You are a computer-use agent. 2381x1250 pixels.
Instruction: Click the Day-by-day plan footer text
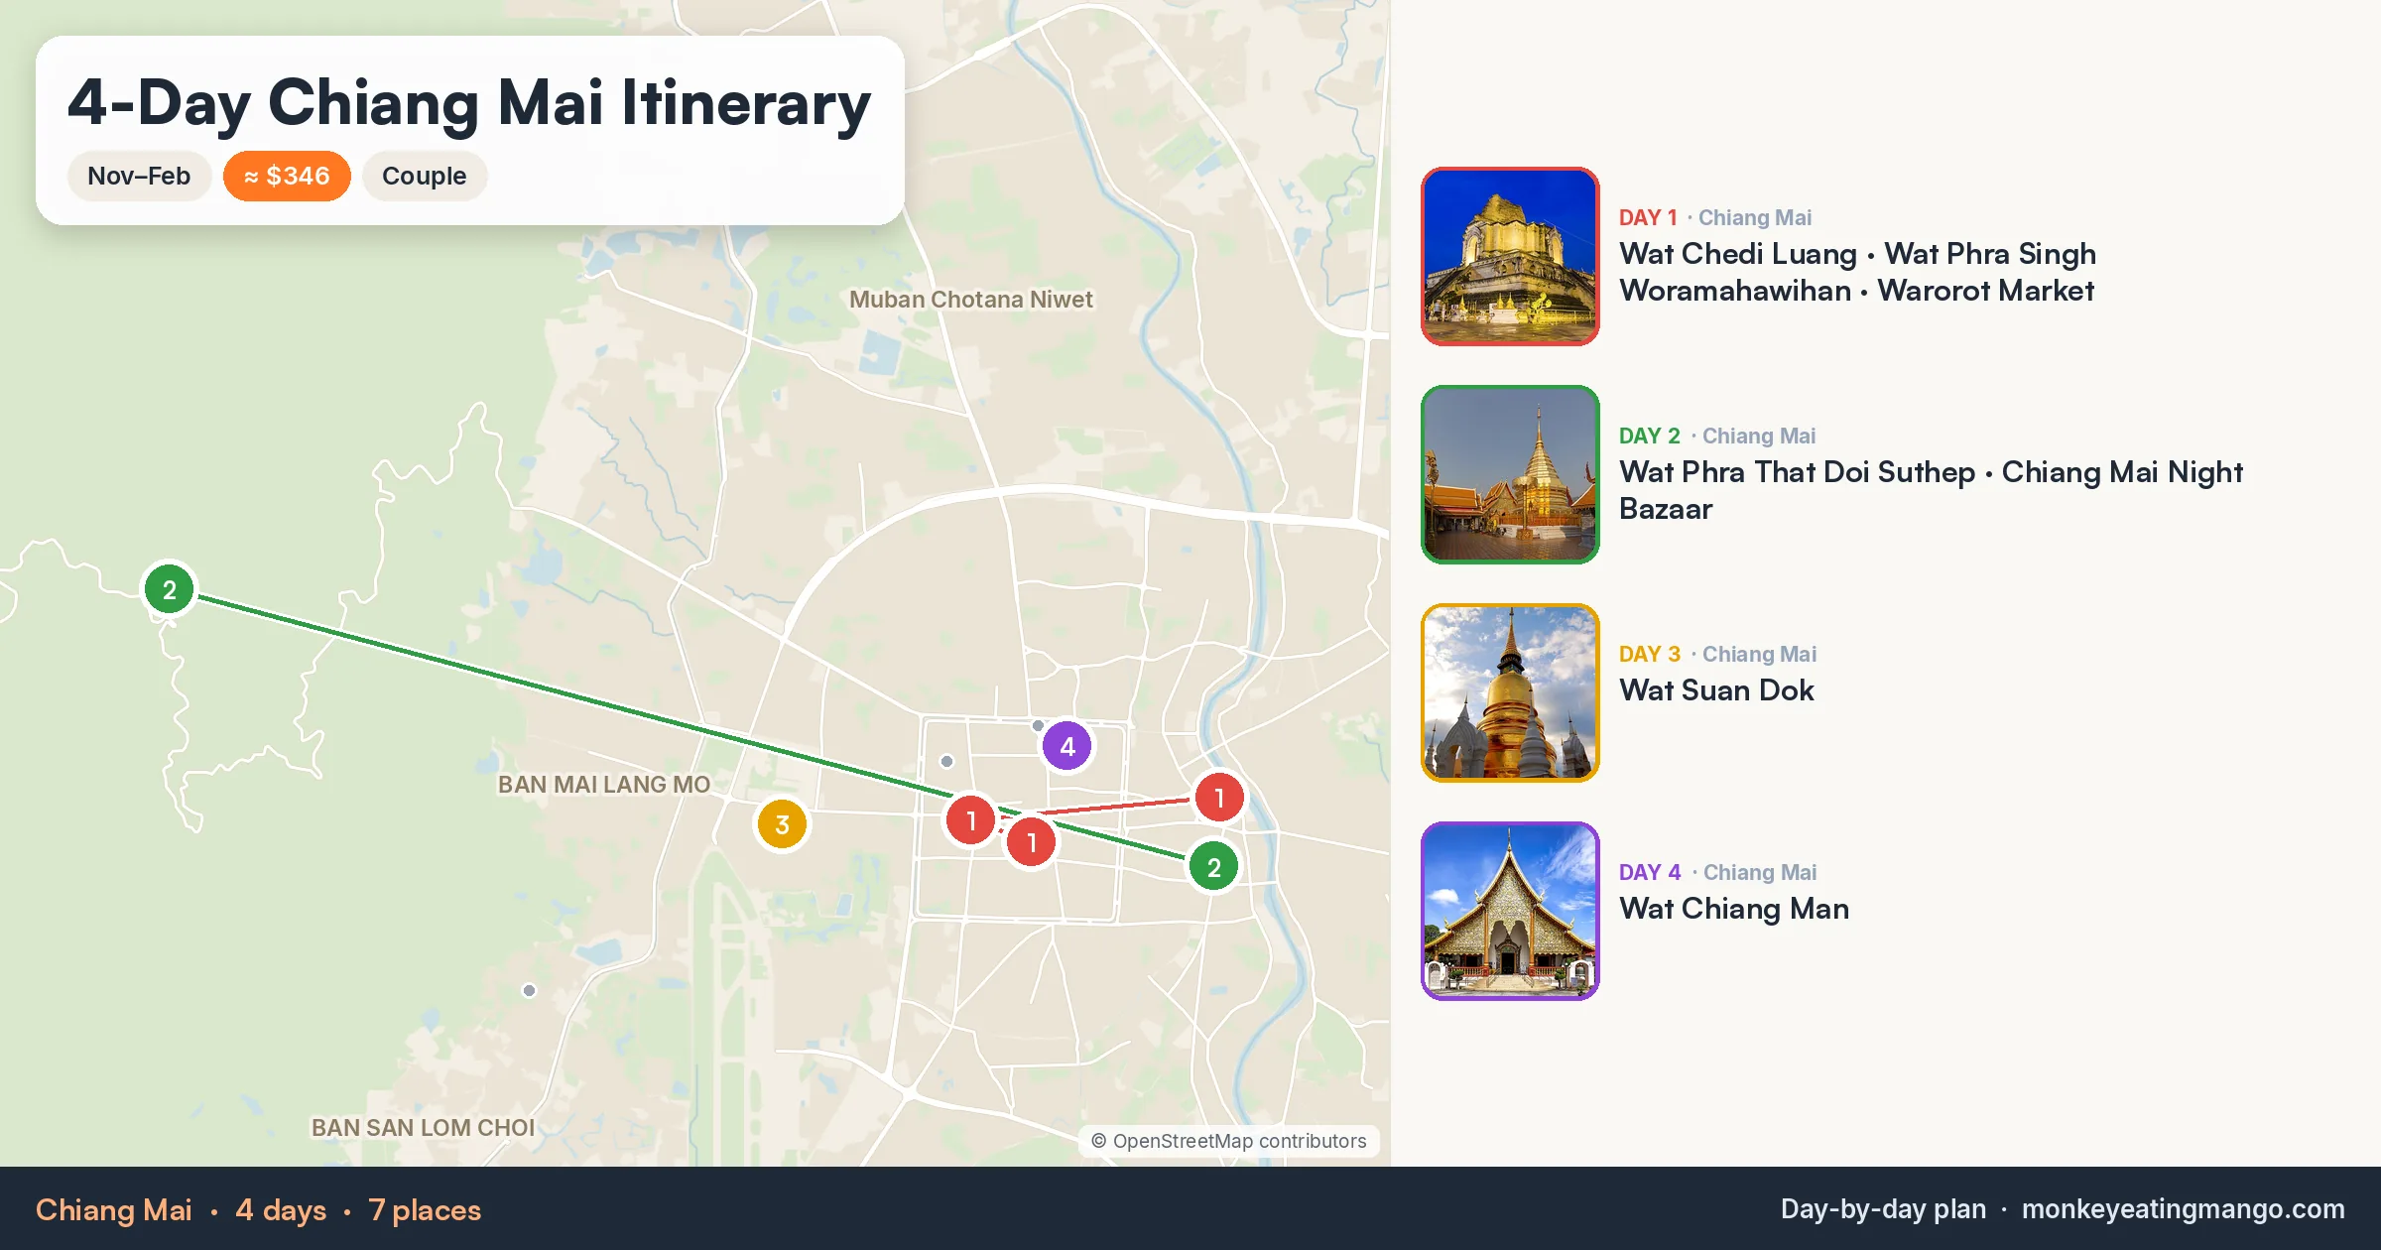click(1883, 1208)
